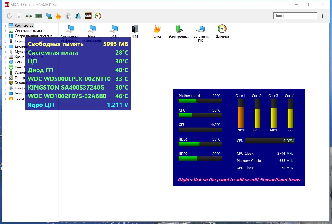This screenshot has height=224, width=332.
Task: Click the user silhouette toolbar icon
Action: pos(78,16)
